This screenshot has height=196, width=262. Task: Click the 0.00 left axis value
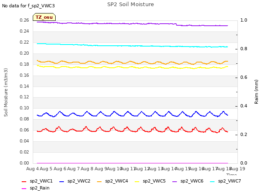[x=25, y=163]
